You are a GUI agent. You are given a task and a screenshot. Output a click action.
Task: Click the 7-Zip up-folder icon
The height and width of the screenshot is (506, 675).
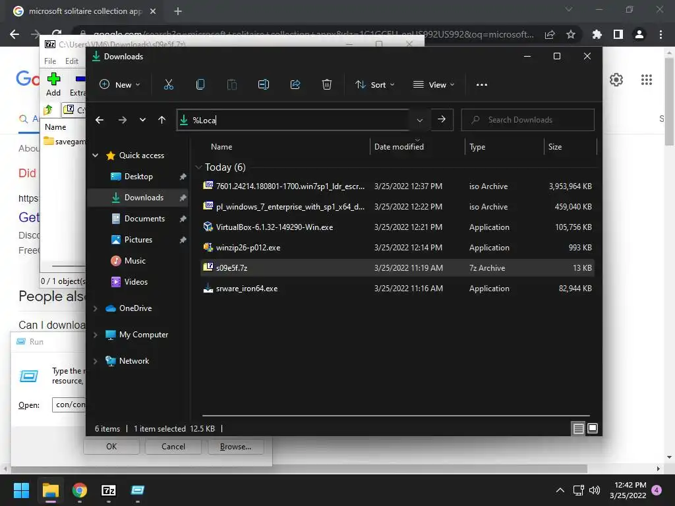tap(48, 110)
